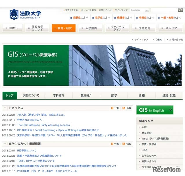Open 年度末証明書取り扱い news item
The image size is (185, 176).
(67, 166)
